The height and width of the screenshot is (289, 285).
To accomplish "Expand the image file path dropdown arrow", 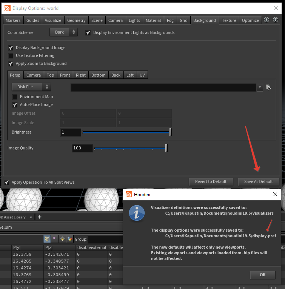I will click(259, 87).
